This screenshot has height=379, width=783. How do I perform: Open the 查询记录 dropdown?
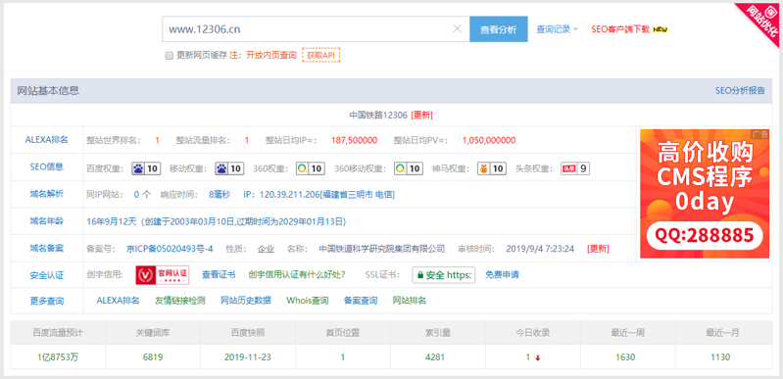pyautogui.click(x=557, y=29)
